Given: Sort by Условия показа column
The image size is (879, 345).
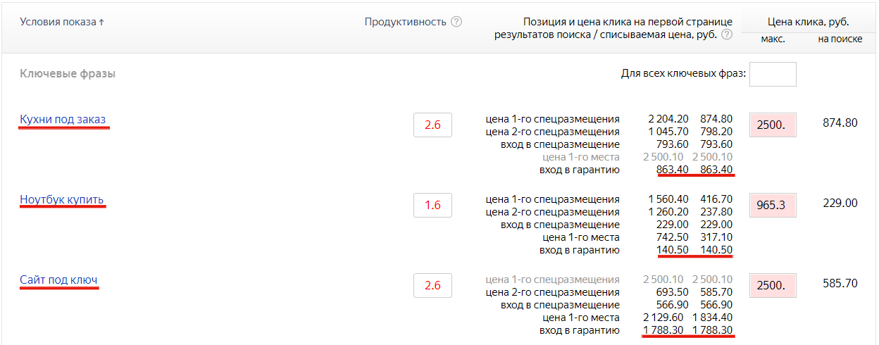Looking at the screenshot, I should tap(62, 22).
